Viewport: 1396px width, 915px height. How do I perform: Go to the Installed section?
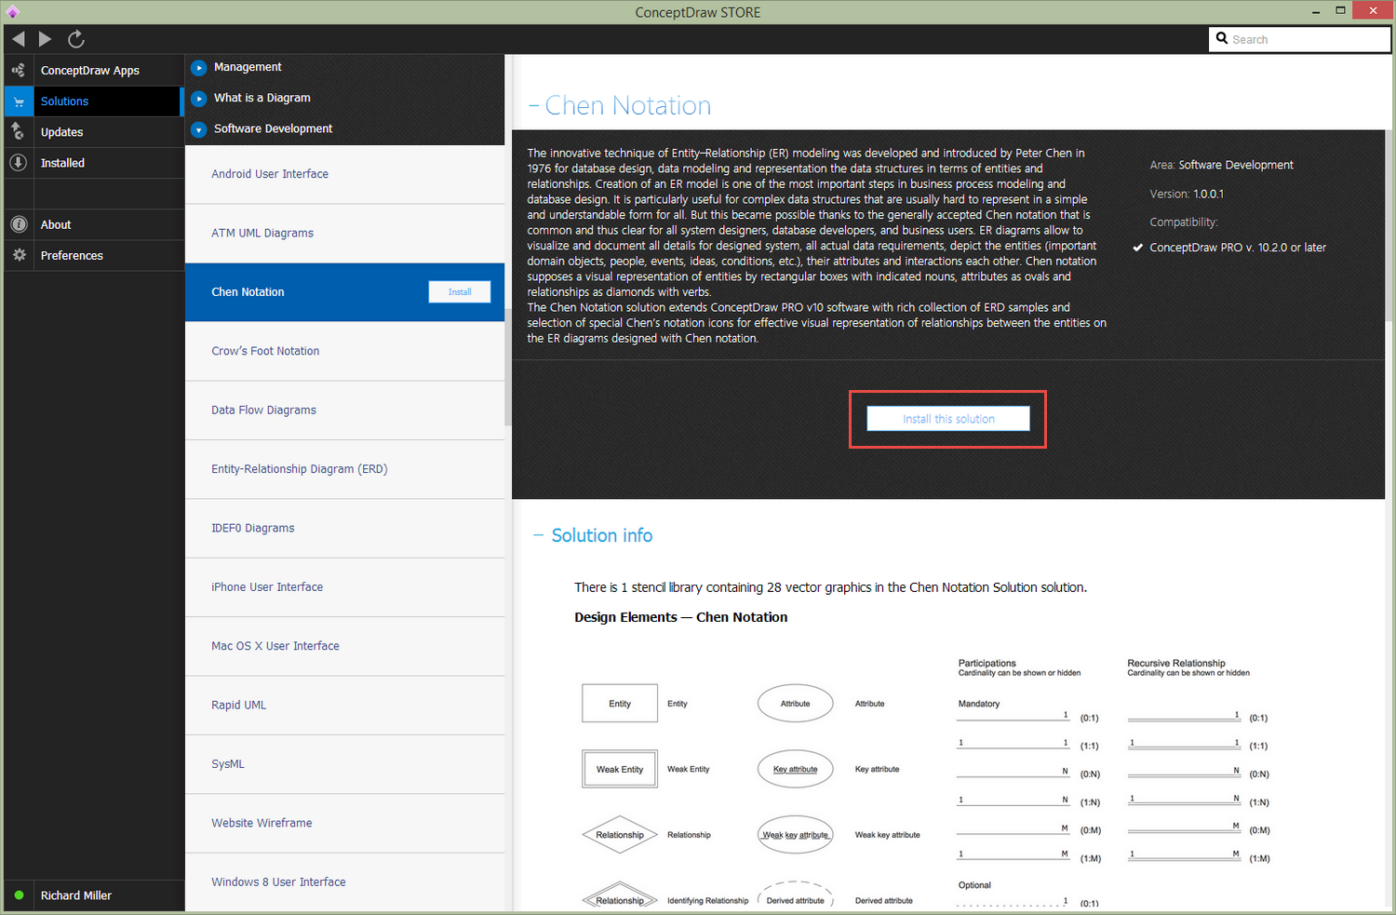coord(62,163)
